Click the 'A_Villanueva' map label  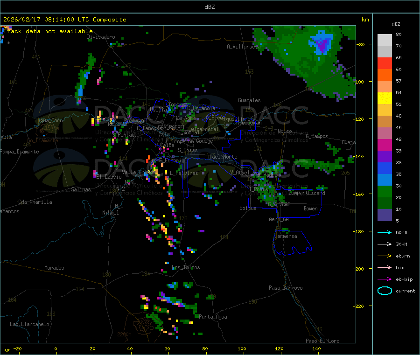click(x=244, y=47)
